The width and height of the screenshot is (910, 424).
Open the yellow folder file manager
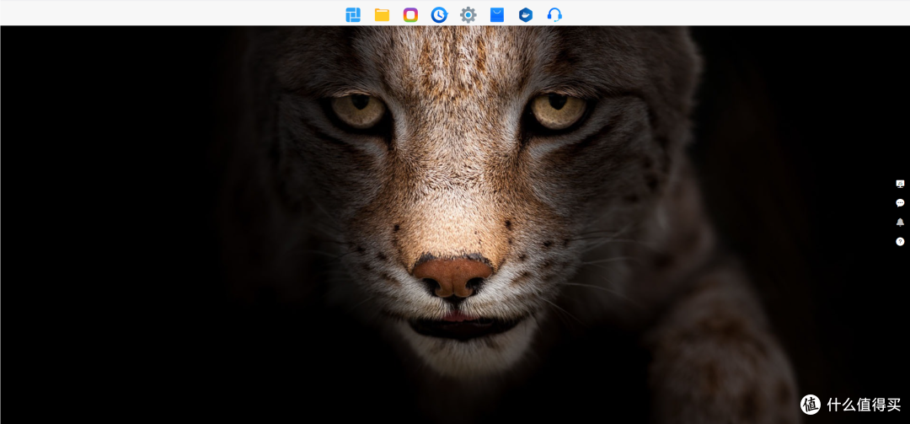382,14
